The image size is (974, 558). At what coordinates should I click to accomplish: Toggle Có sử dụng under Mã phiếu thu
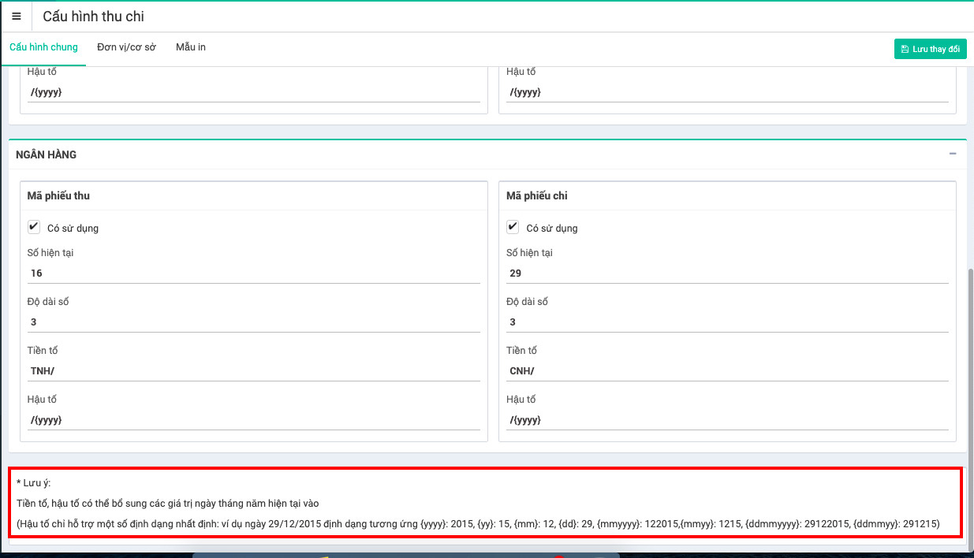(34, 227)
